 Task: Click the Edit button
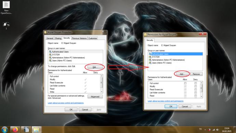pos(95,67)
